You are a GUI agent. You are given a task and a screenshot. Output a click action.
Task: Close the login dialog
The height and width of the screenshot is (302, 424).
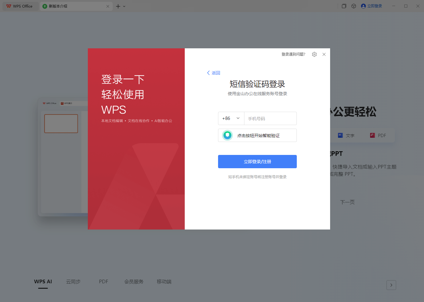coord(324,54)
